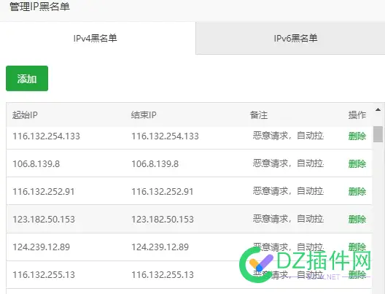The width and height of the screenshot is (385, 294).
Task: Click end IP 106.8.139.8
Action: 155,164
